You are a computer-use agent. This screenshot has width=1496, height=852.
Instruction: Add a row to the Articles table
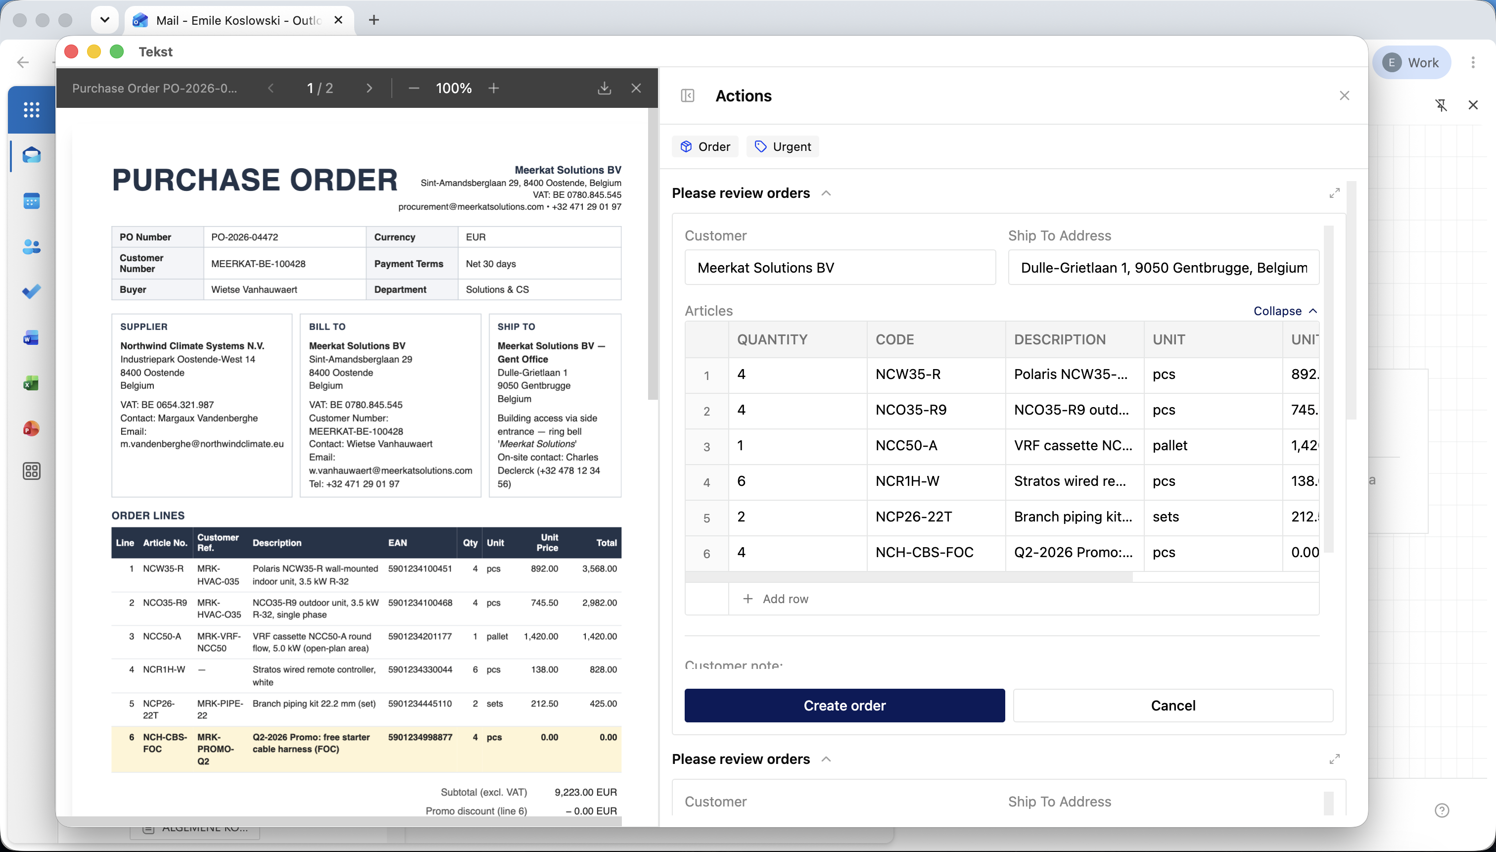click(x=775, y=599)
